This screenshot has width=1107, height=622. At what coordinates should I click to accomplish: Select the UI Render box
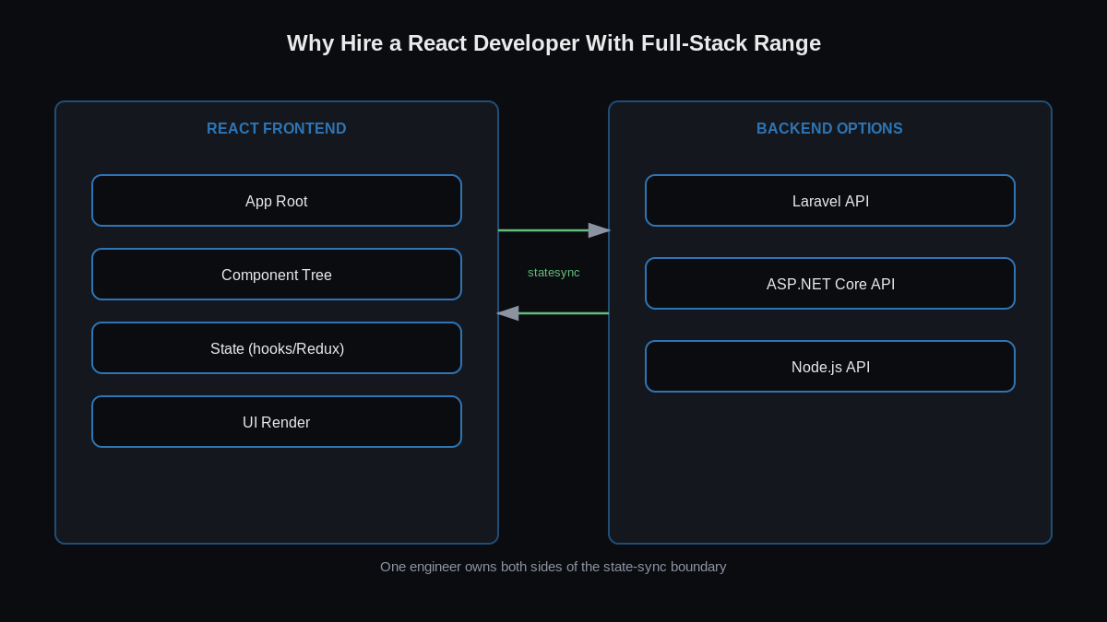coord(277,422)
